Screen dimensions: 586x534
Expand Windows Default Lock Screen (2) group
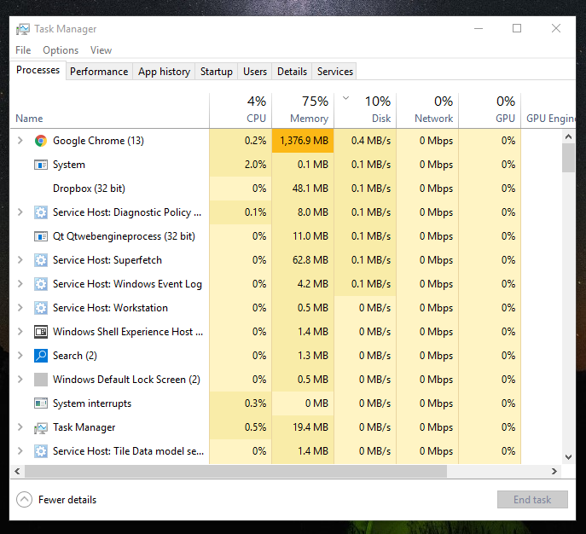(x=20, y=380)
